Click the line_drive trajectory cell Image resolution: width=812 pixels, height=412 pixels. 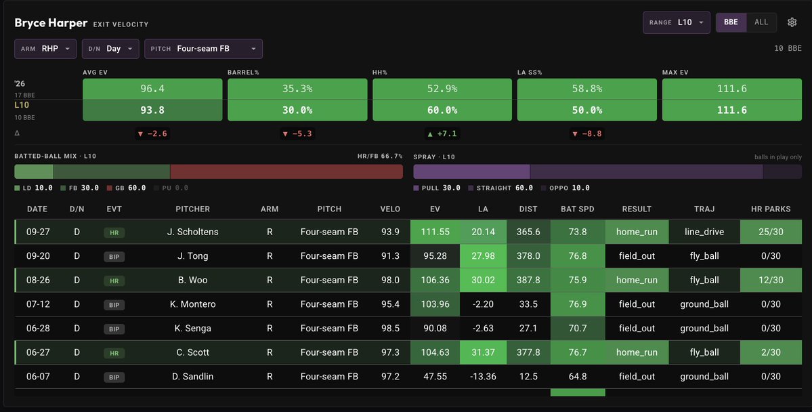(x=704, y=232)
